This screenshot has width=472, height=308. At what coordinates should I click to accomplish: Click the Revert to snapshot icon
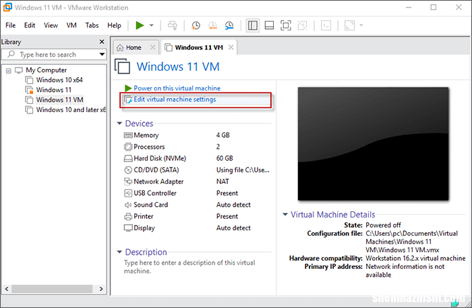pyautogui.click(x=213, y=26)
